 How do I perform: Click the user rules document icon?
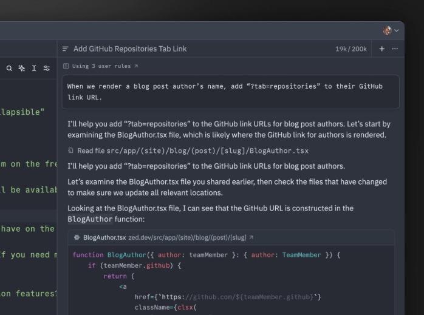pos(66,66)
